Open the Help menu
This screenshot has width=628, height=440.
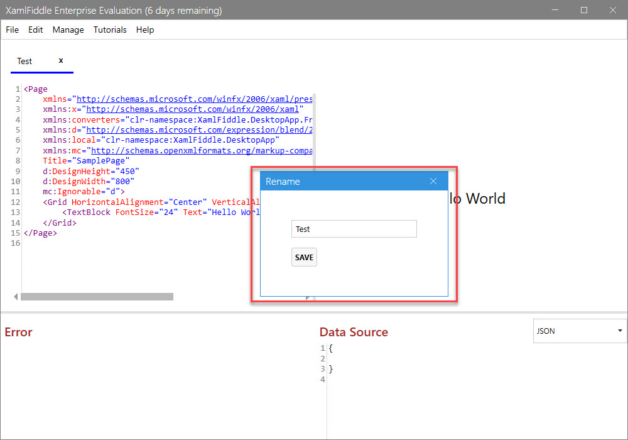[145, 30]
